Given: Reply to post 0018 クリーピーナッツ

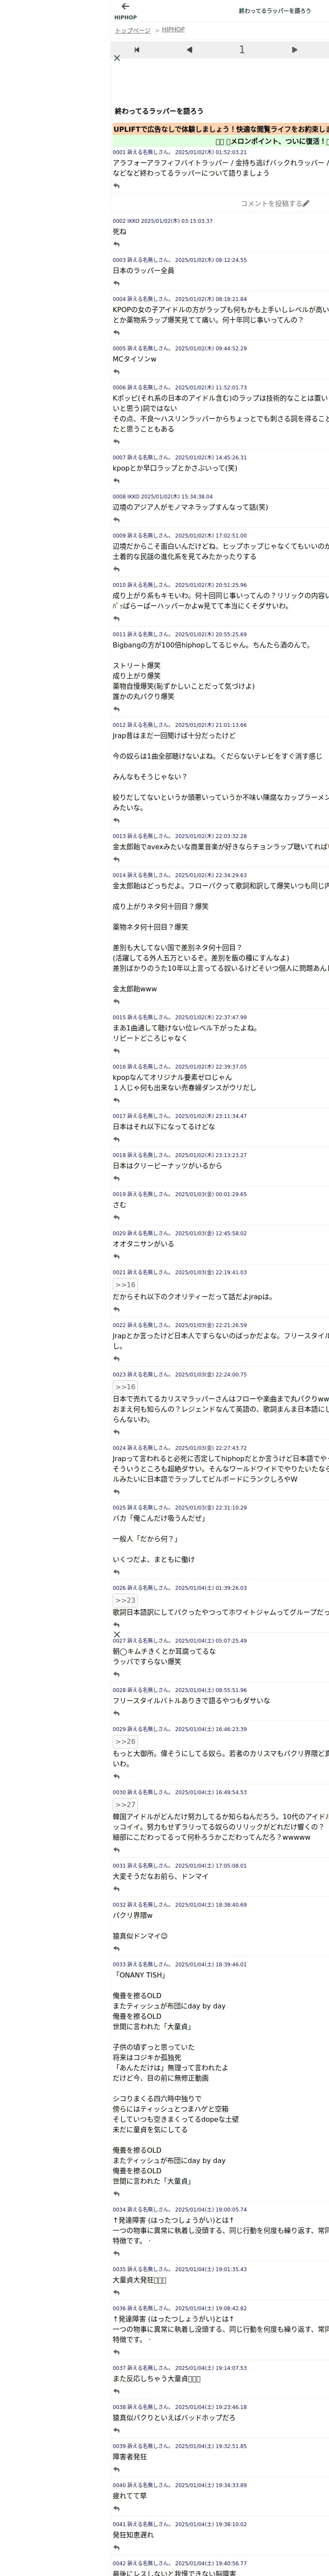Looking at the screenshot, I should point(117,1179).
